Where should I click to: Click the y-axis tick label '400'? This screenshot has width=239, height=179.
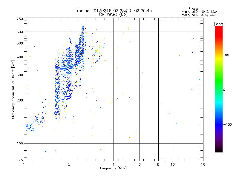(x=20, y=57)
